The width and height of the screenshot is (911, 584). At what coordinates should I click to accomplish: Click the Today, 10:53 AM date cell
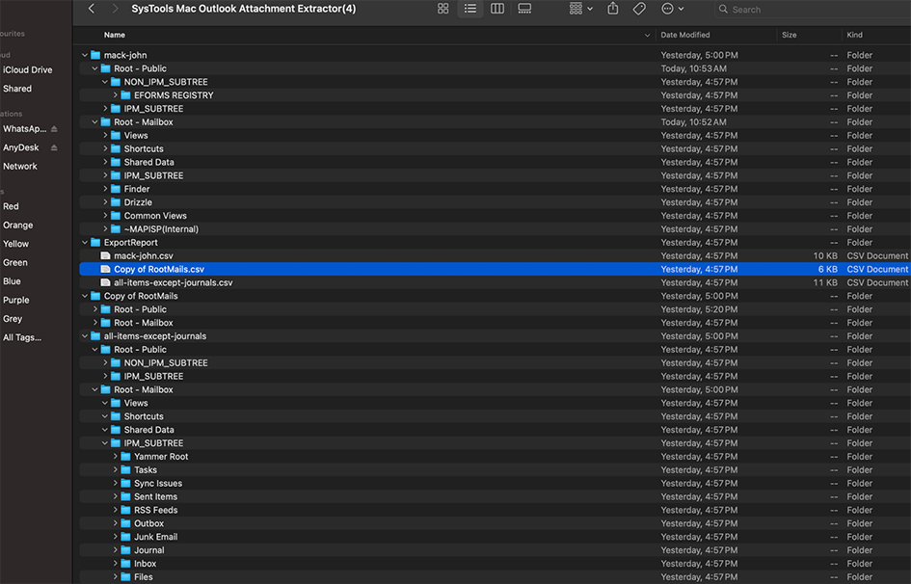693,68
